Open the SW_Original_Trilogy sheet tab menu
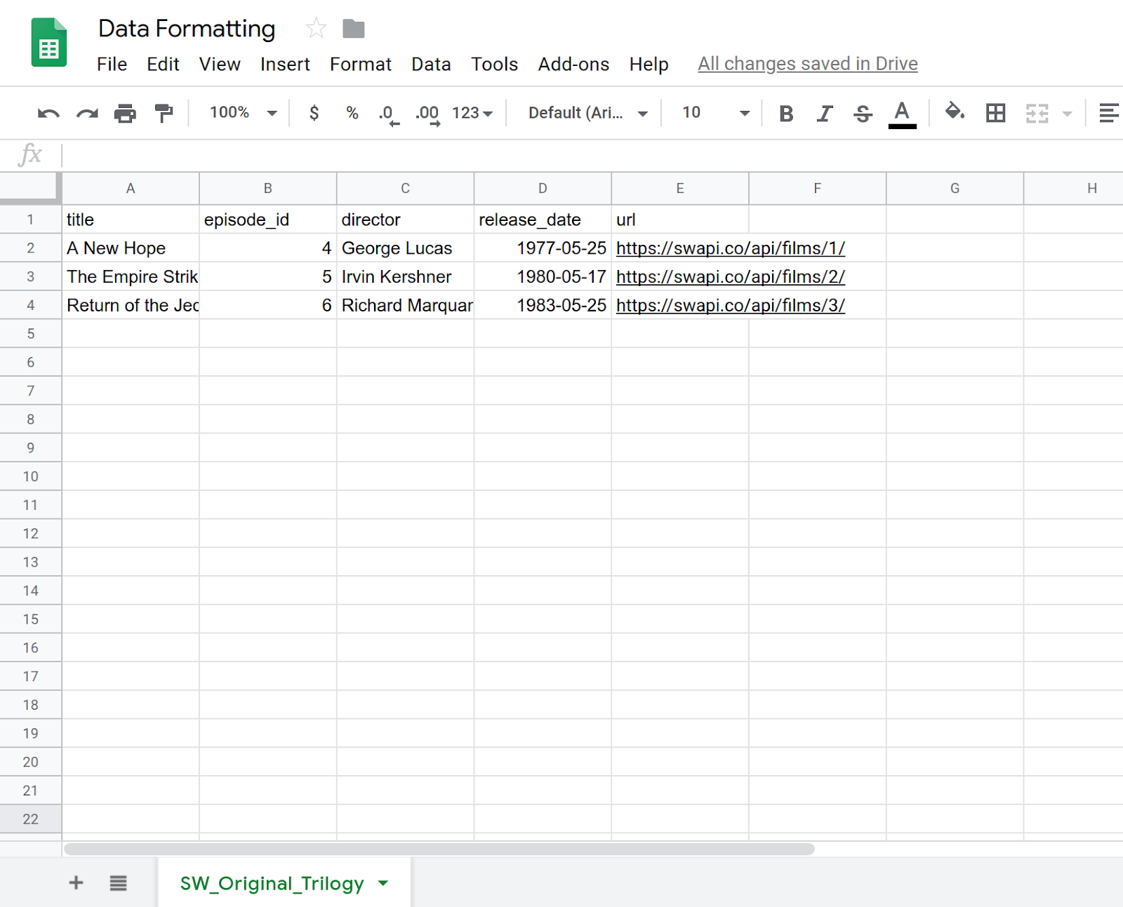The height and width of the screenshot is (907, 1123). (383, 883)
